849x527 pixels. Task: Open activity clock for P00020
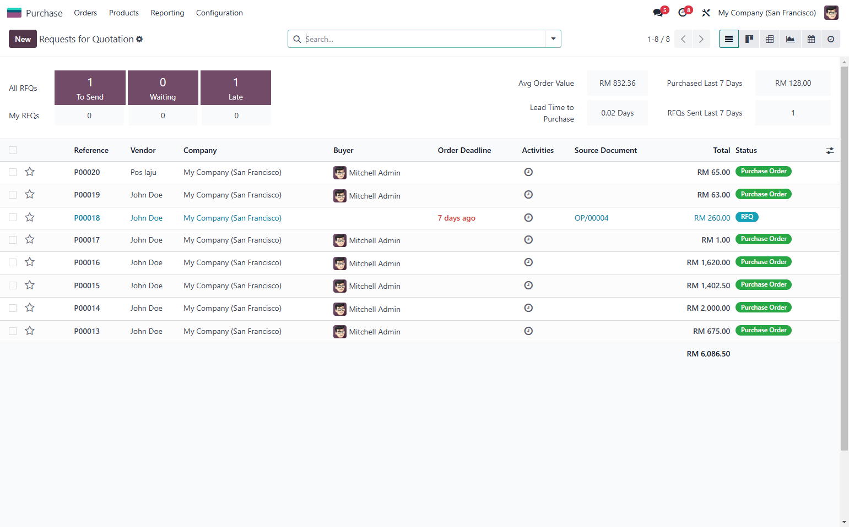[x=528, y=172]
